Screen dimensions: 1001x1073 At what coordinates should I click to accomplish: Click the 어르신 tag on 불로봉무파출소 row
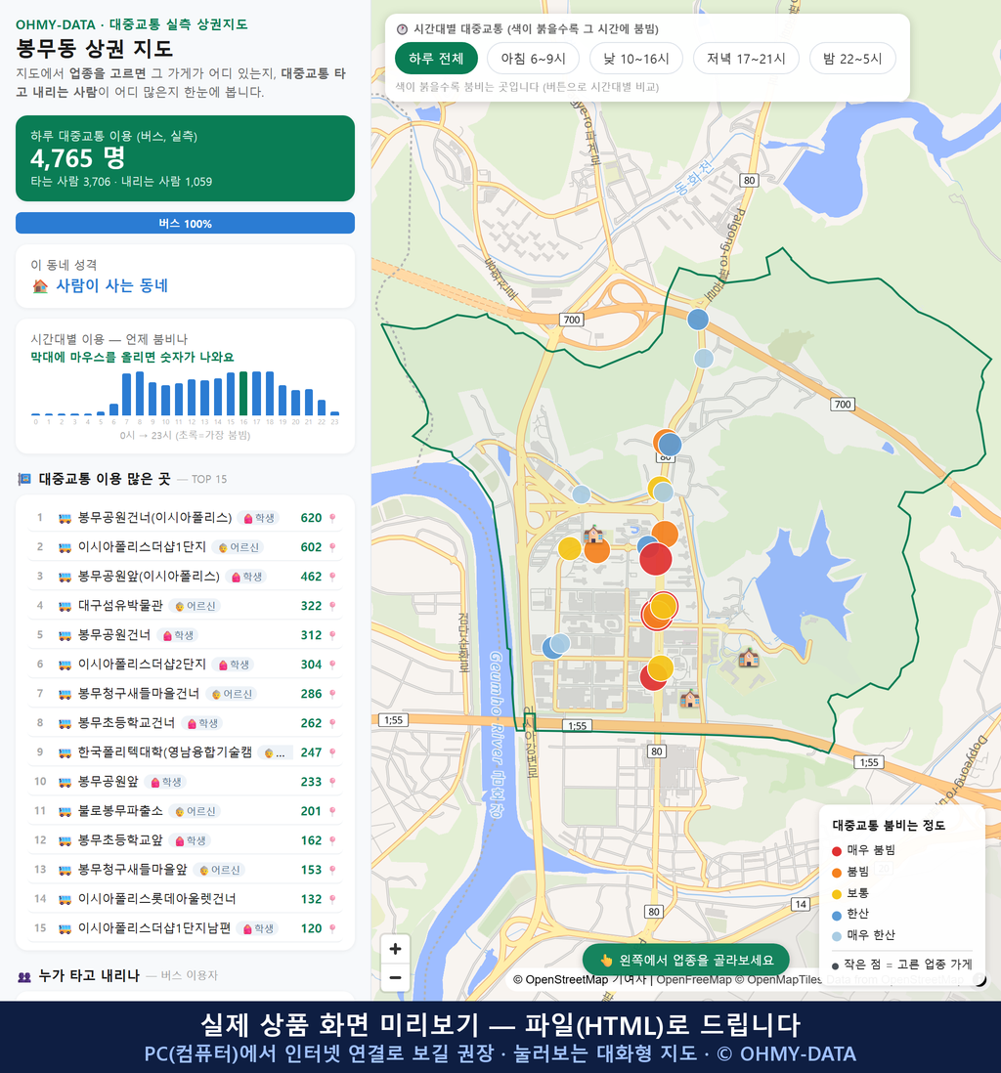(x=196, y=812)
